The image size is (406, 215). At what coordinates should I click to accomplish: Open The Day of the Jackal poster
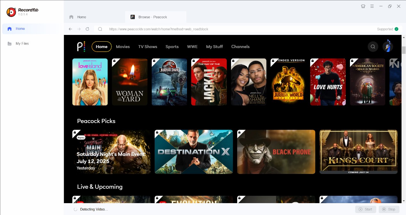pos(209,82)
